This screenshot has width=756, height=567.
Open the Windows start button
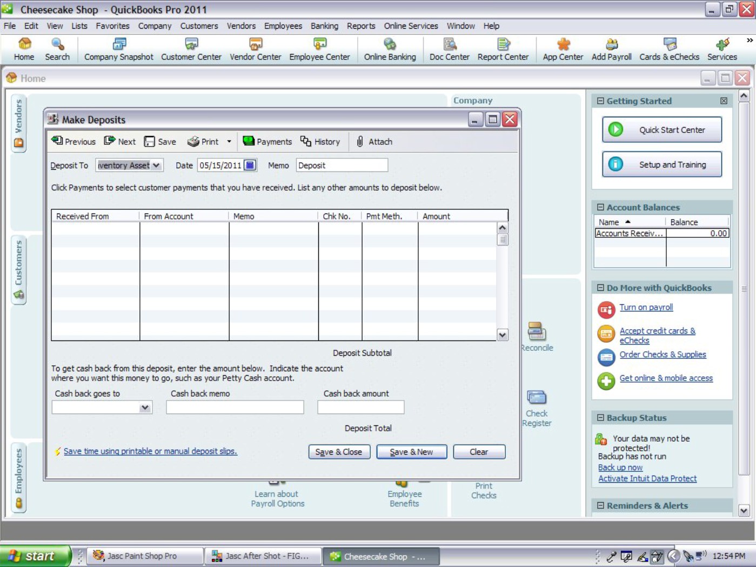(x=36, y=556)
